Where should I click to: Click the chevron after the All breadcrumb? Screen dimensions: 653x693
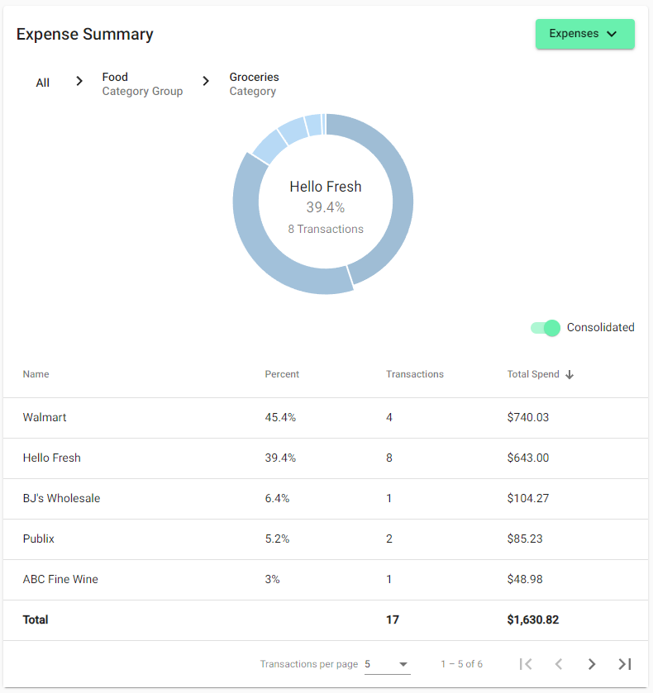[79, 81]
